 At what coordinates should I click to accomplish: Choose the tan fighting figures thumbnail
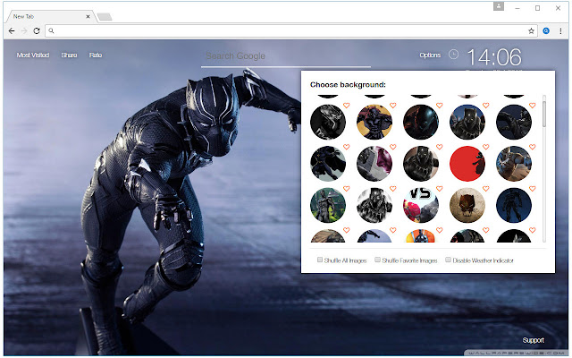tap(514, 164)
